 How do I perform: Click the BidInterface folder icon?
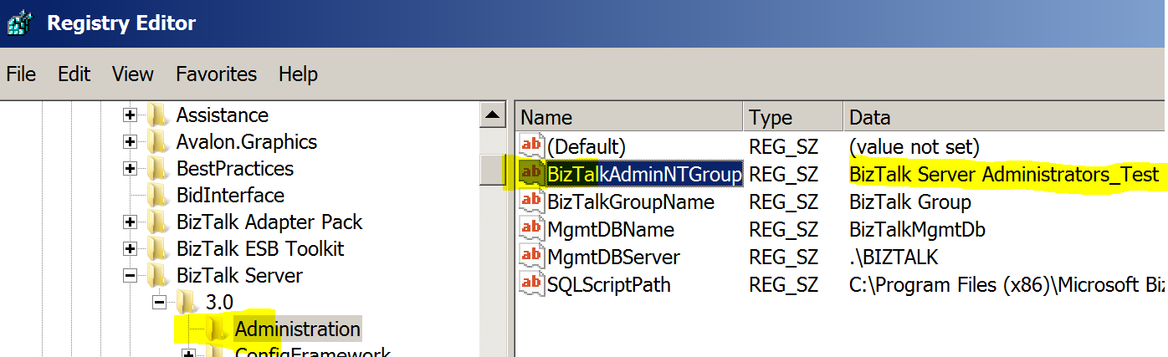click(x=156, y=196)
